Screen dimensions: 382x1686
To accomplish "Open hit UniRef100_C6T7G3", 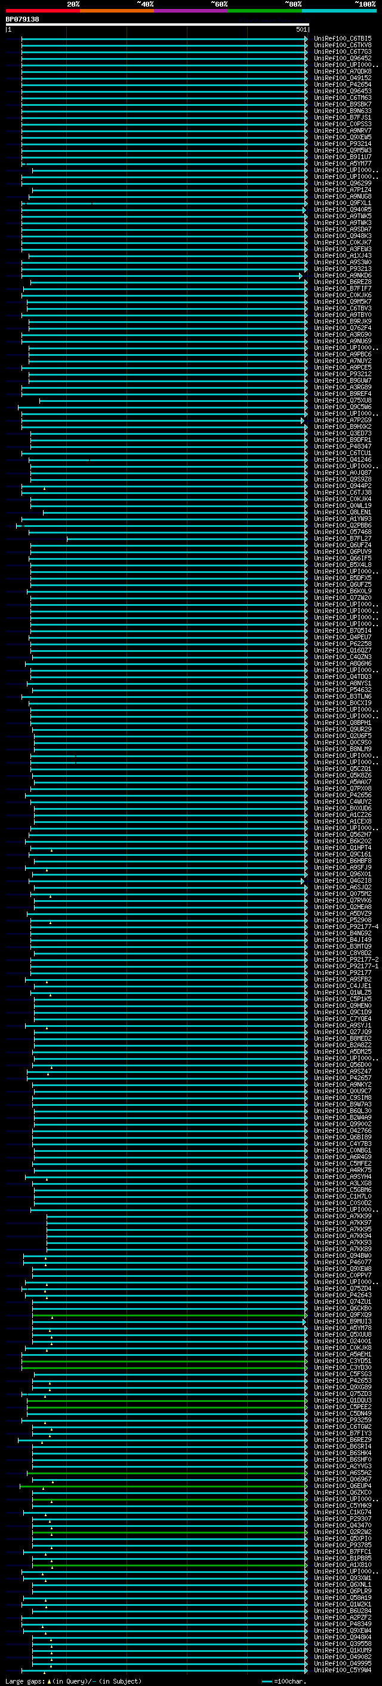I will [x=342, y=51].
